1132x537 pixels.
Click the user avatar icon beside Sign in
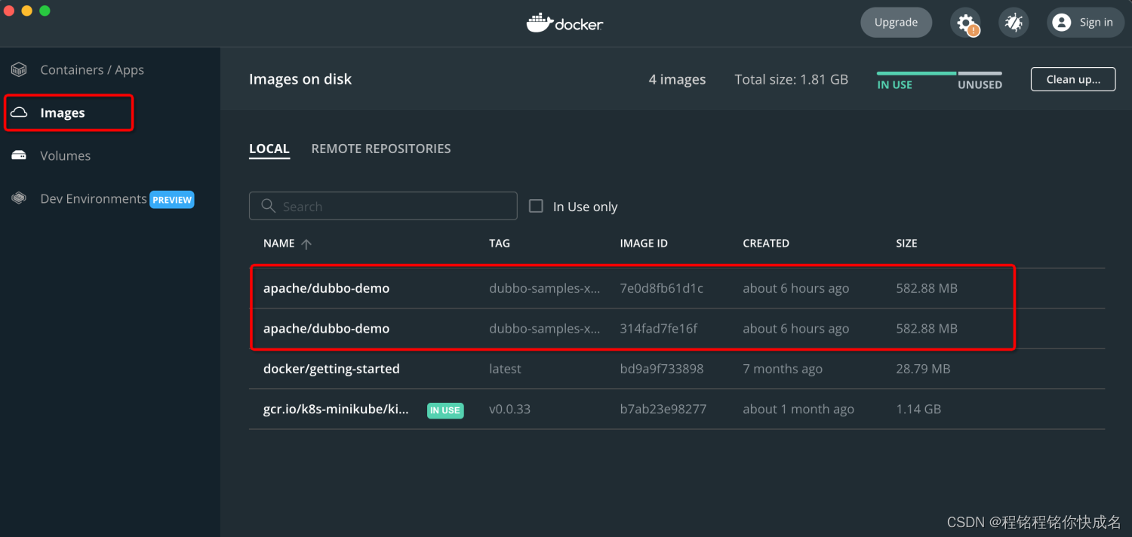click(x=1062, y=23)
